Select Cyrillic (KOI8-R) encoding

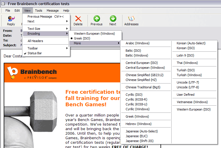[146, 99]
